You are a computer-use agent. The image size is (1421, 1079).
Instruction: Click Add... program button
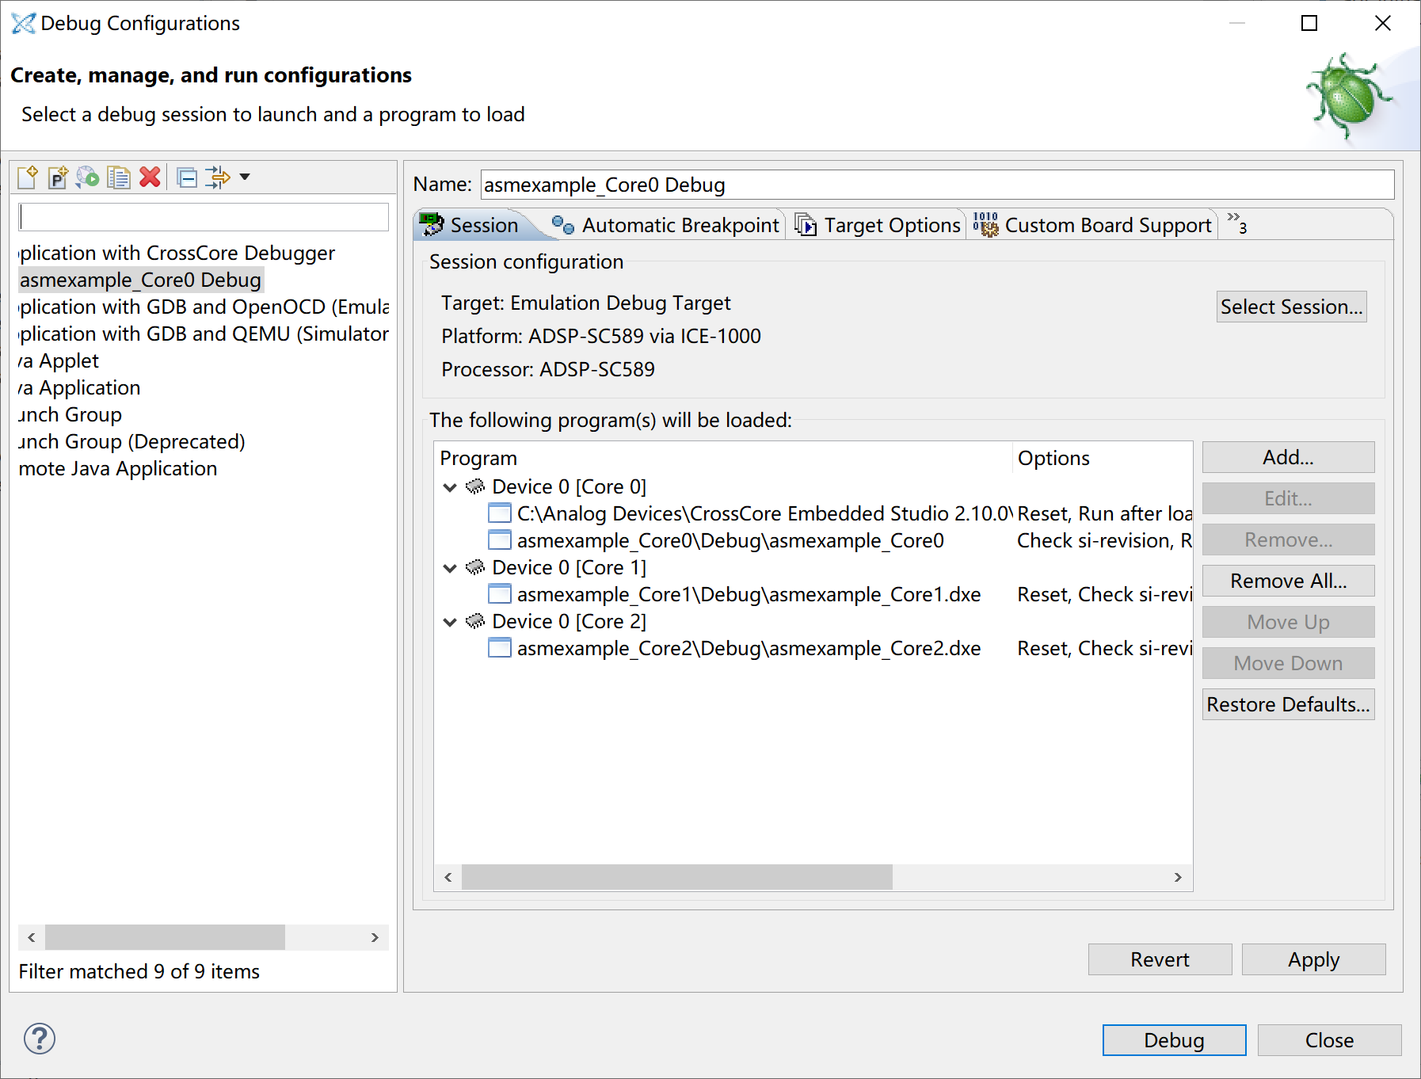coord(1288,457)
